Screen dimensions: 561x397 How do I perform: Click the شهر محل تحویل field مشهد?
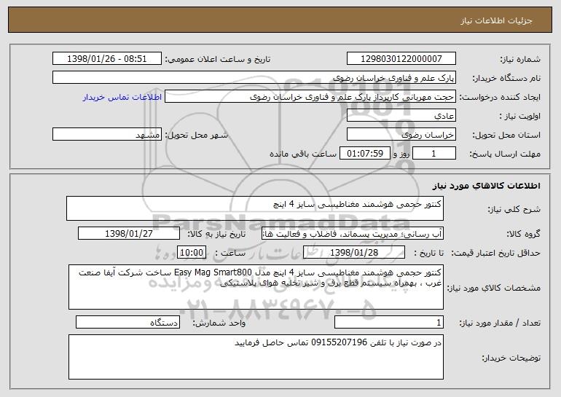click(x=107, y=135)
